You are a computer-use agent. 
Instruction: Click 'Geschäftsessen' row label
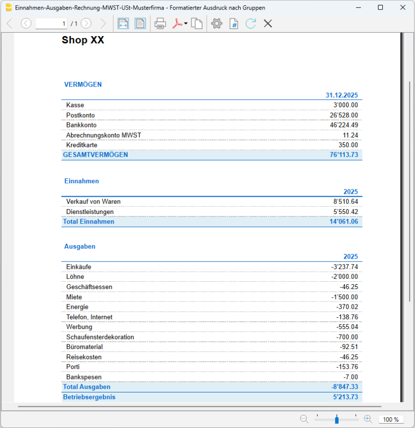(x=89, y=287)
